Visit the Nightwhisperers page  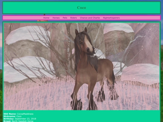[x=111, y=18]
